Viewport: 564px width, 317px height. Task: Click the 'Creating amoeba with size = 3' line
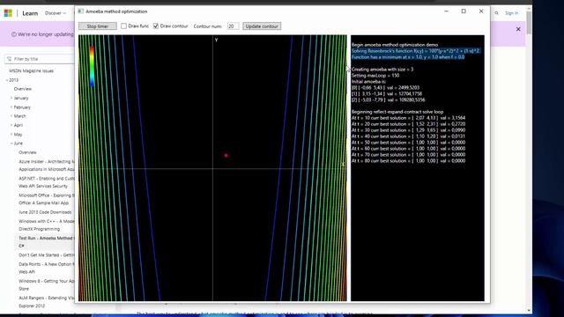(382, 70)
